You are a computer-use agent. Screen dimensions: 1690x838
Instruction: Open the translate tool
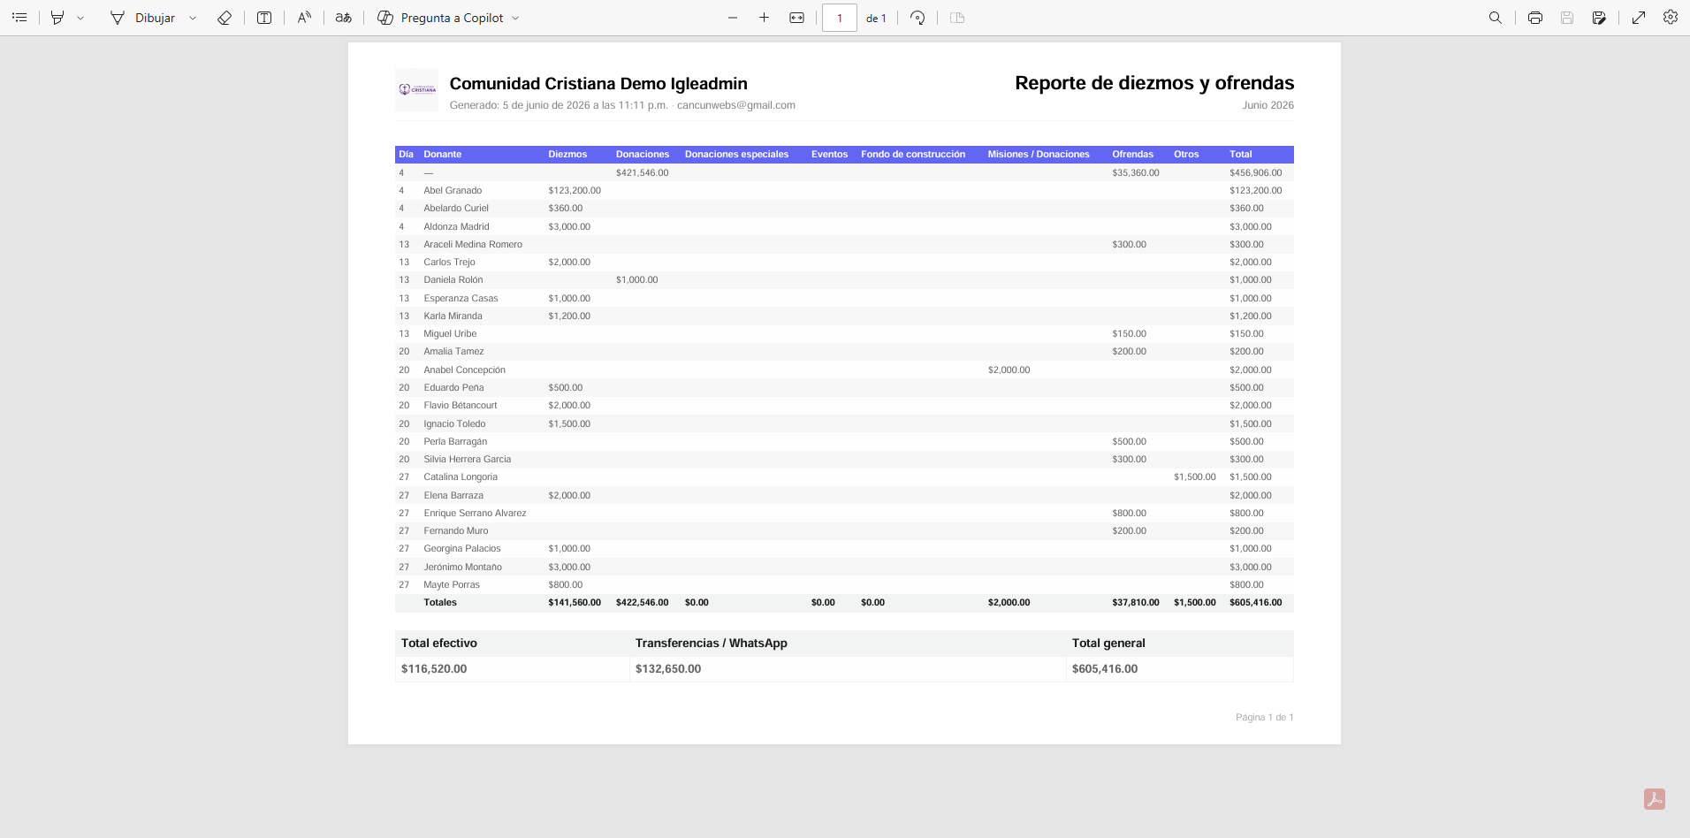point(344,18)
